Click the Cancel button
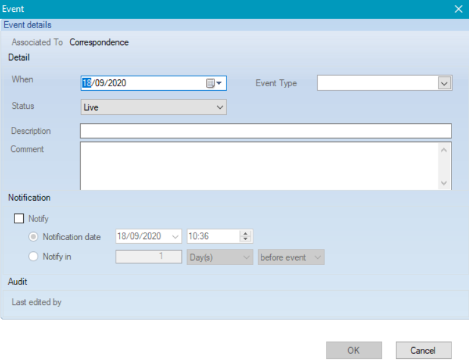The height and width of the screenshot is (362, 469). [x=423, y=350]
